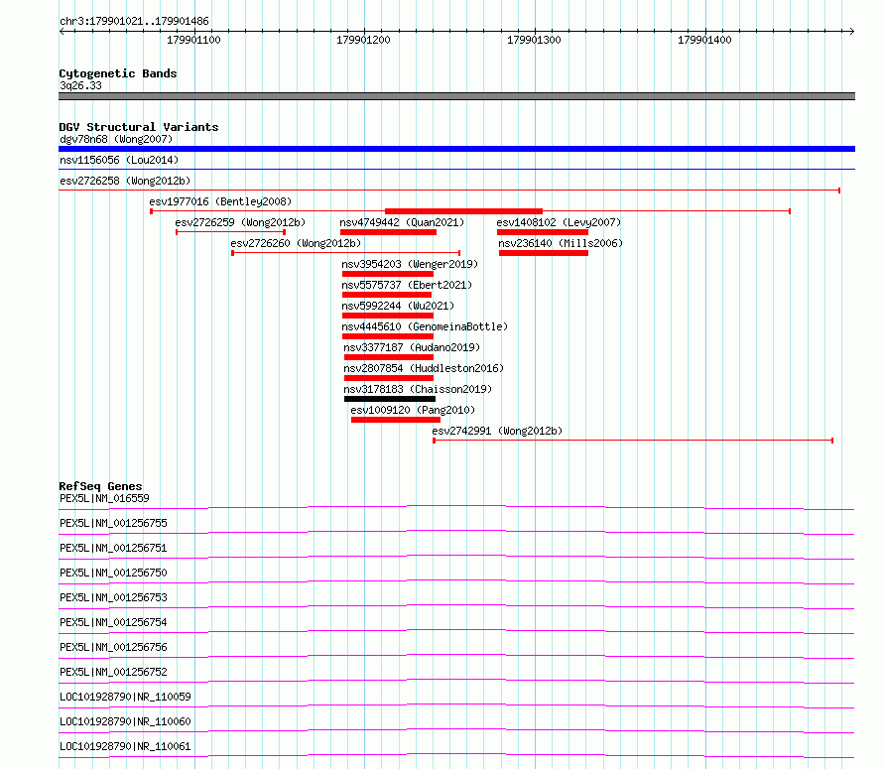Select the esv1977016 thick red bar segment
The image size is (883, 769).
(x=463, y=211)
